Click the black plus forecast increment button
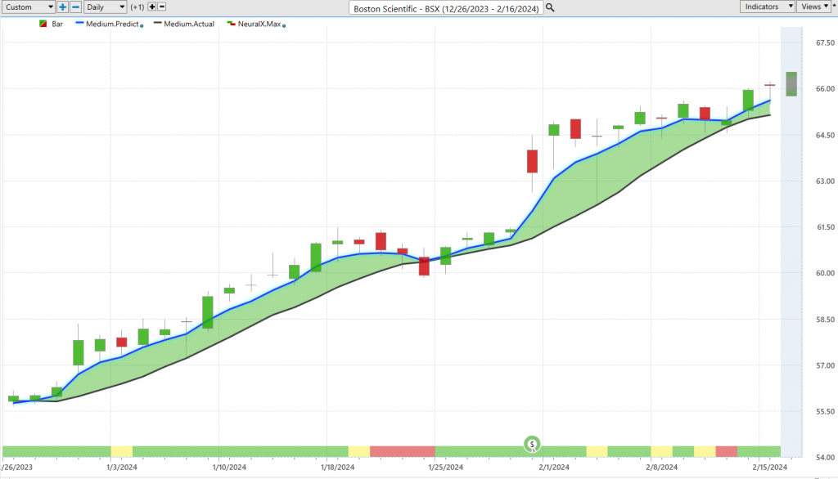Image resolution: width=838 pixels, height=479 pixels. [x=151, y=7]
